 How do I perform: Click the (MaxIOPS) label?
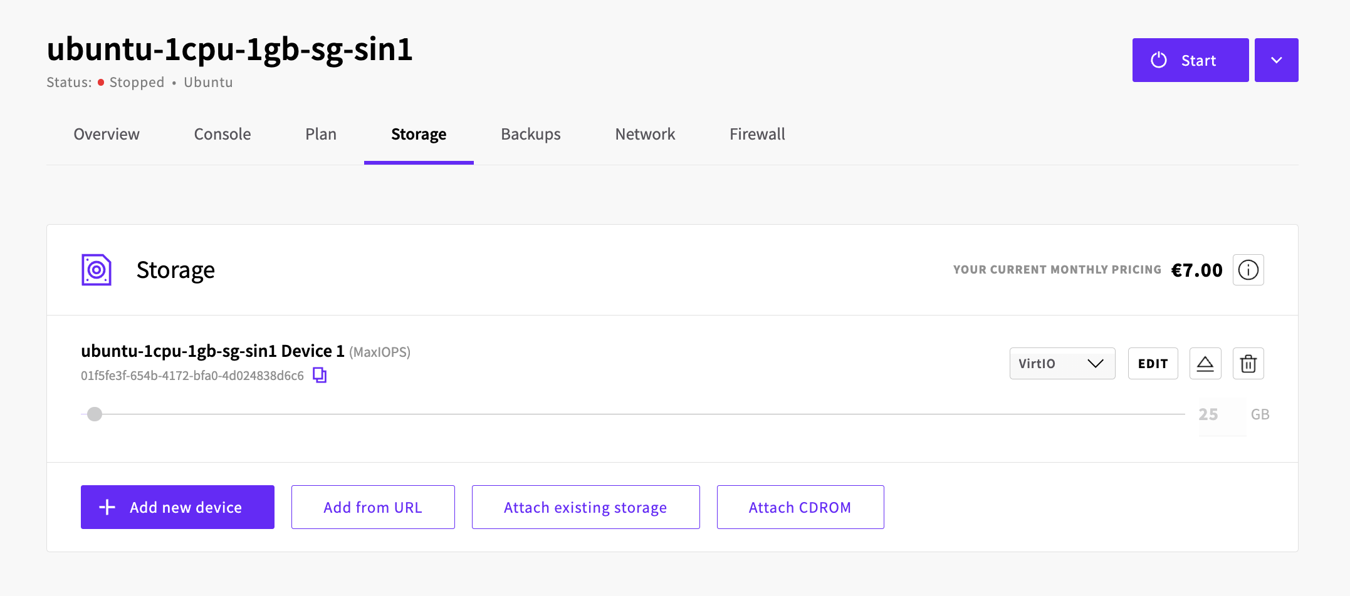380,352
